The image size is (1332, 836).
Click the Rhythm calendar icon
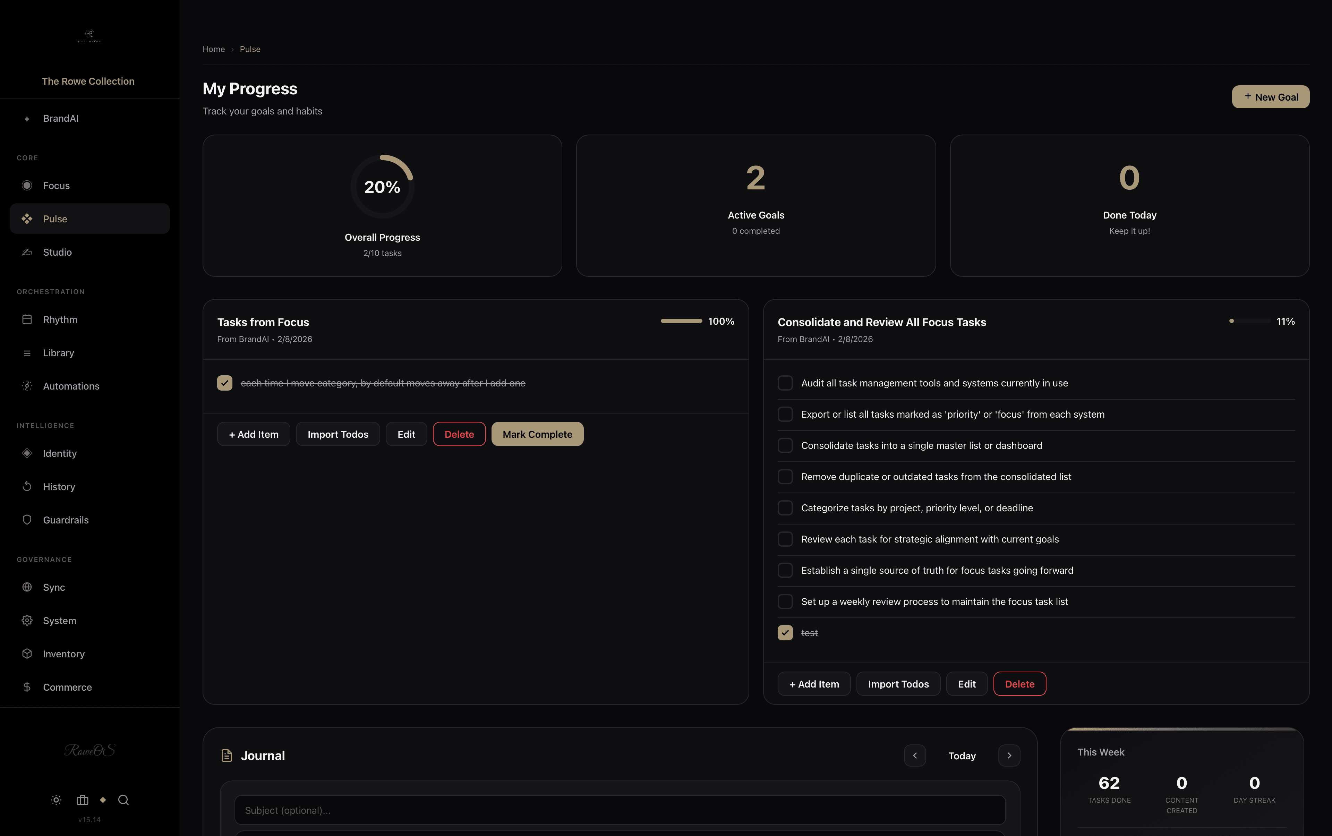click(x=27, y=319)
